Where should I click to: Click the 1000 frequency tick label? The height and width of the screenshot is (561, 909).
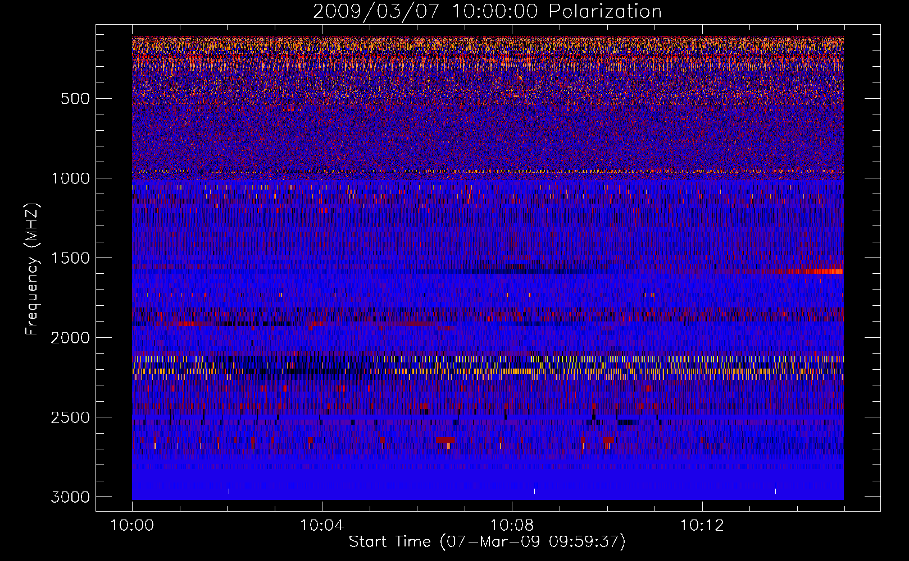coord(70,178)
